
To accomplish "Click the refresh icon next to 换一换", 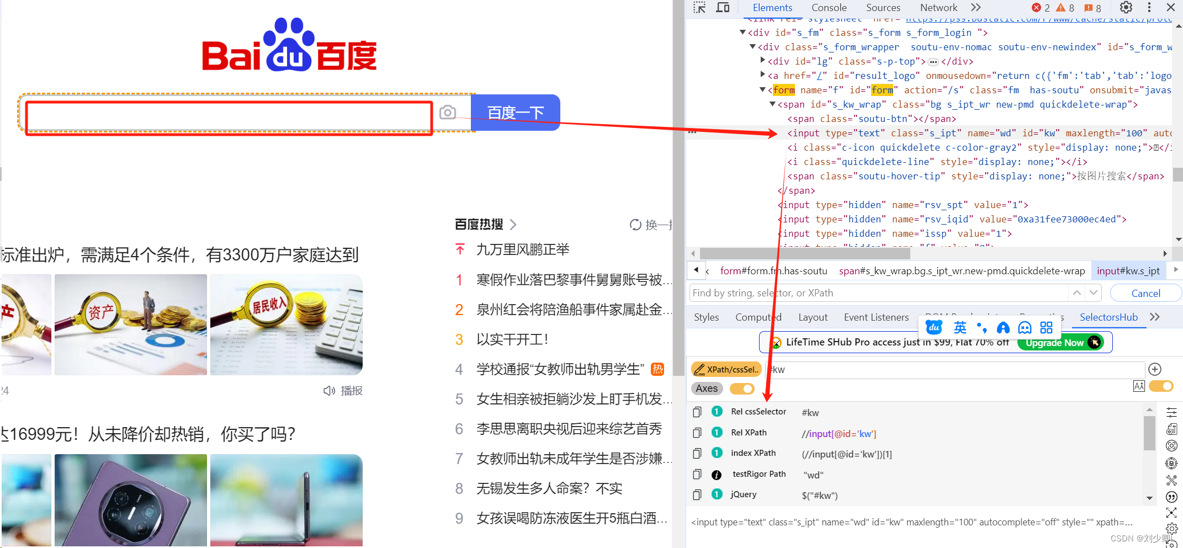I will click(x=635, y=225).
